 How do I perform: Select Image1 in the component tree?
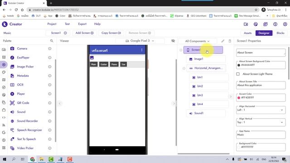(206, 59)
